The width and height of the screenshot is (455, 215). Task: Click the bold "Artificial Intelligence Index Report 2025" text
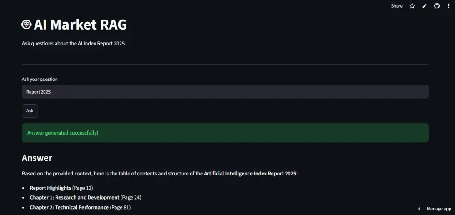(250, 174)
